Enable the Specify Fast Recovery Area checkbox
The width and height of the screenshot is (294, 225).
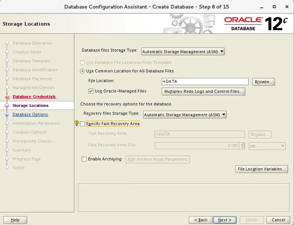(x=82, y=124)
